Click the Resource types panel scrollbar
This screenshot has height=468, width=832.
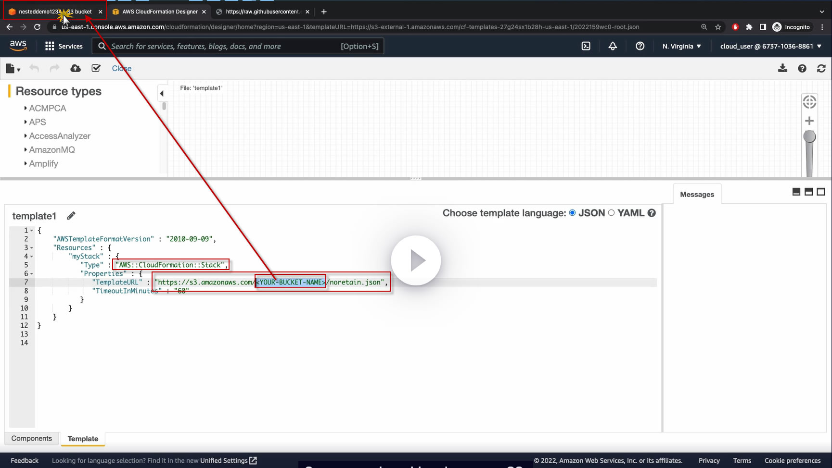pyautogui.click(x=164, y=106)
